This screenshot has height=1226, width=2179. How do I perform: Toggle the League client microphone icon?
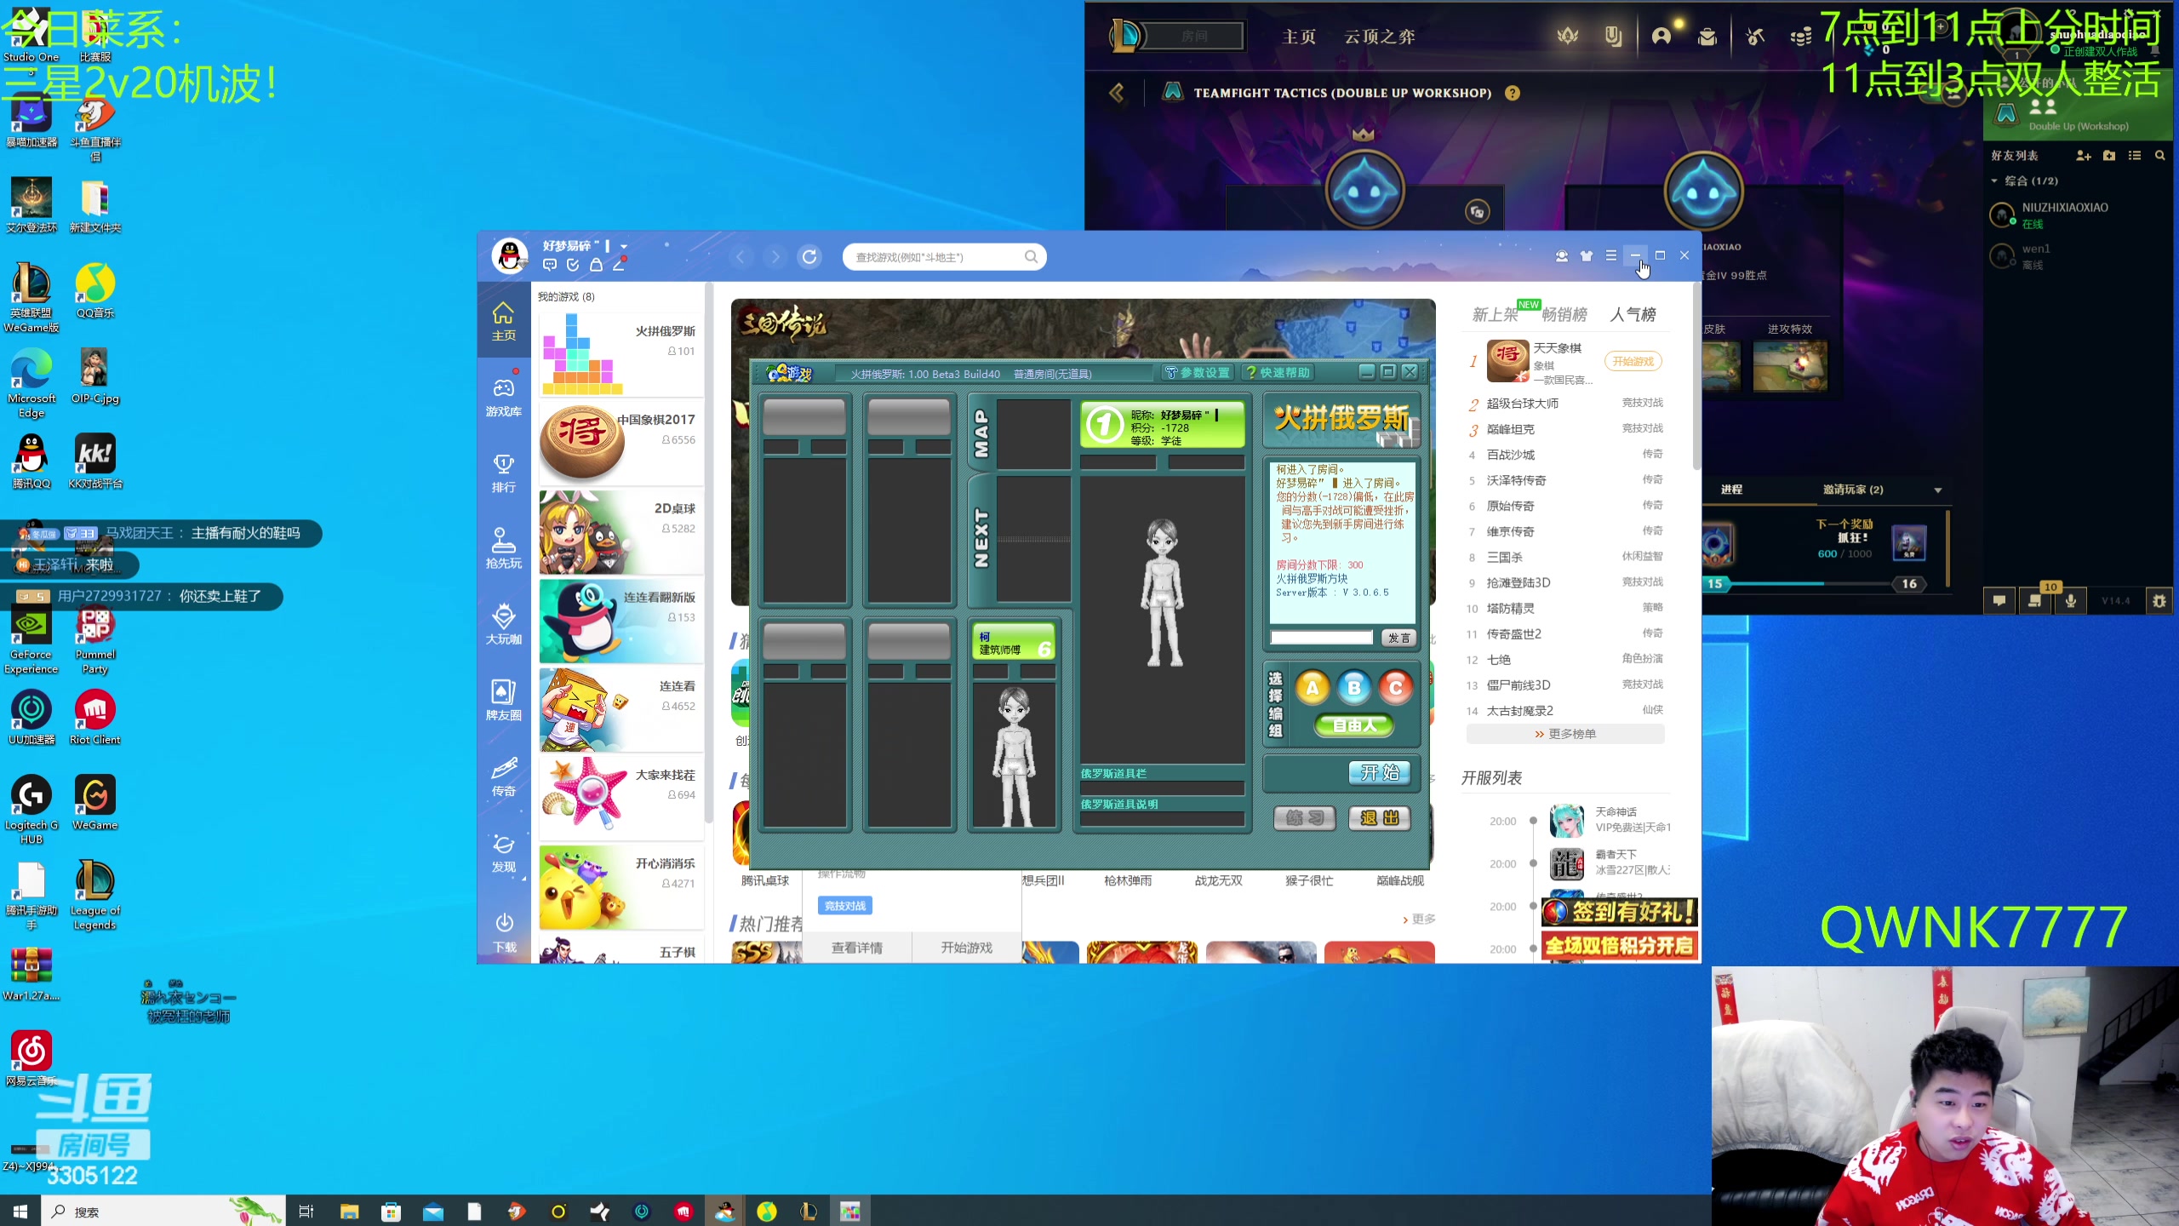(x=2071, y=600)
